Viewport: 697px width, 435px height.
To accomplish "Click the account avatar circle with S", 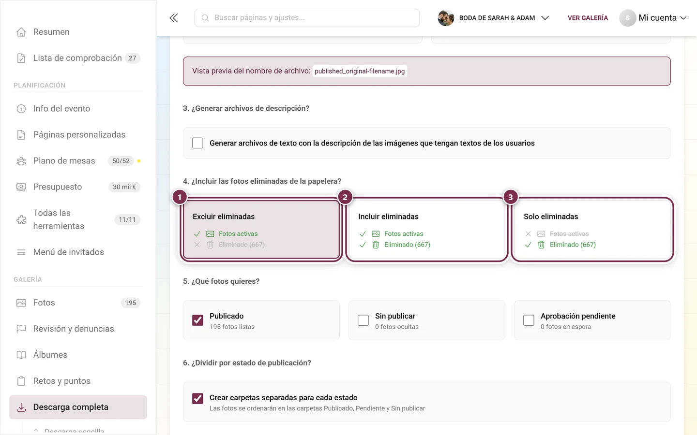I will [x=627, y=18].
